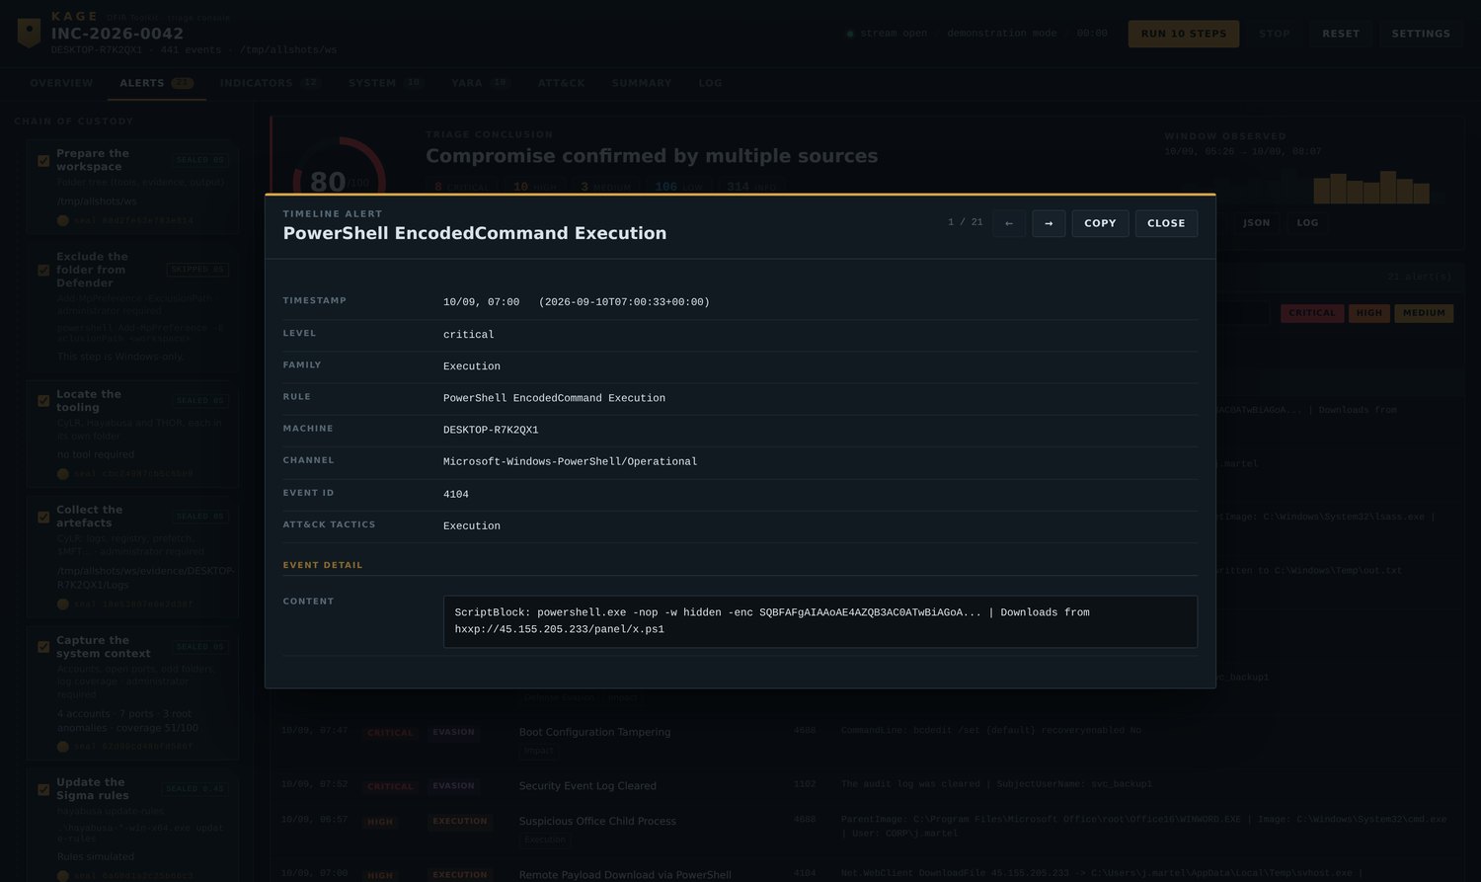Toggle the MEDIUM severity filter chip
1481x882 pixels.
click(1424, 313)
